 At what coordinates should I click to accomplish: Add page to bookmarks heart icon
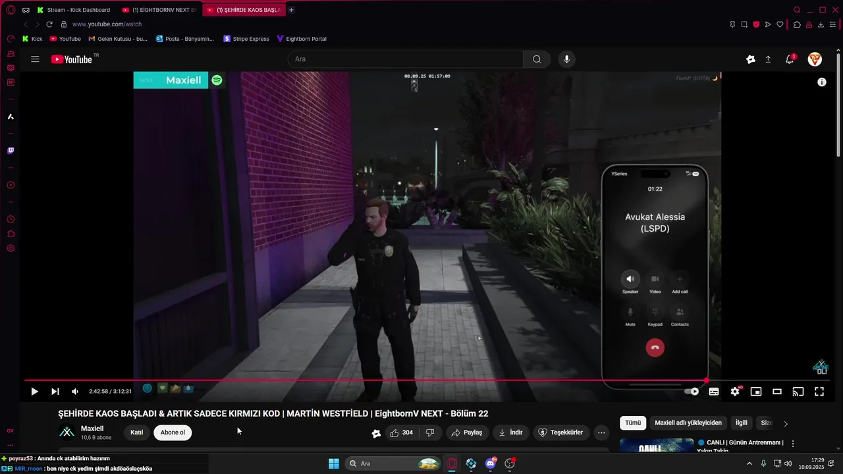pyautogui.click(x=780, y=24)
